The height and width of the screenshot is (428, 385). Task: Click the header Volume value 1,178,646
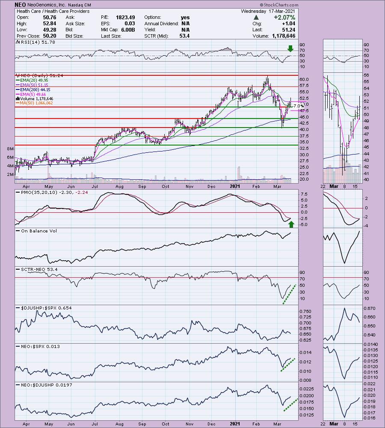point(284,36)
